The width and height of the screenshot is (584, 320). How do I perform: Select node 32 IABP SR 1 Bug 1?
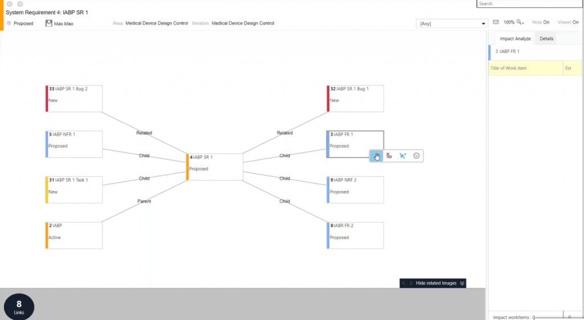point(355,98)
